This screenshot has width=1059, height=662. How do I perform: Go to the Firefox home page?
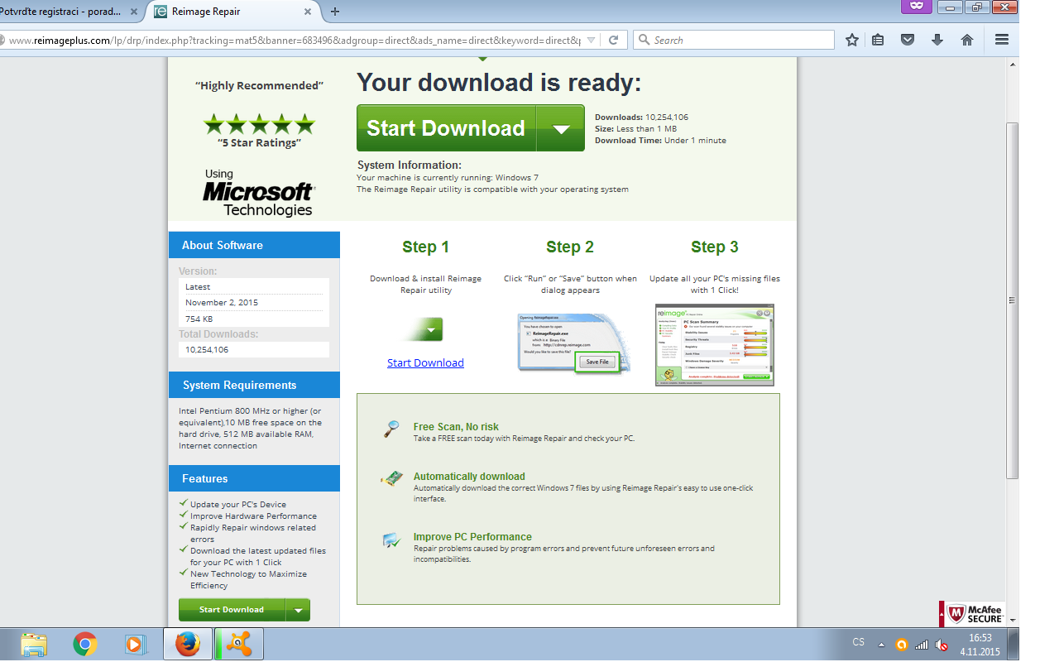967,40
